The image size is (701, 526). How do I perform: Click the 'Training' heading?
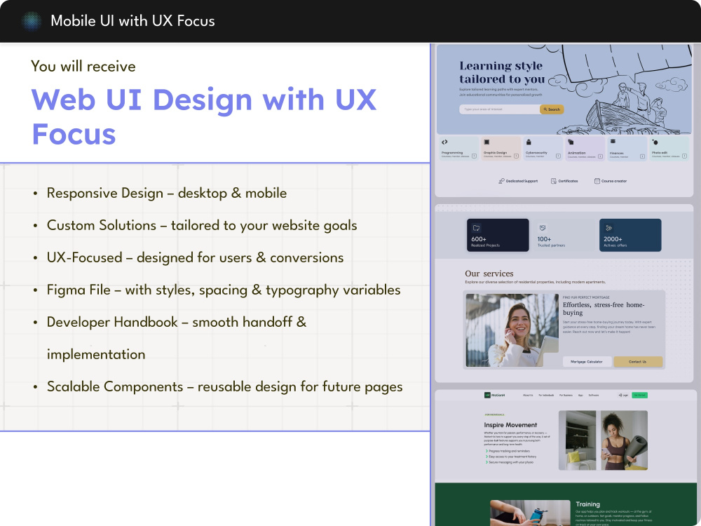coord(588,504)
